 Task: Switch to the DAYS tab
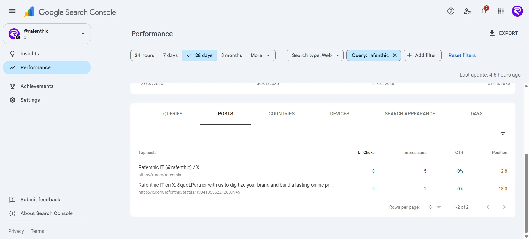[x=477, y=114]
